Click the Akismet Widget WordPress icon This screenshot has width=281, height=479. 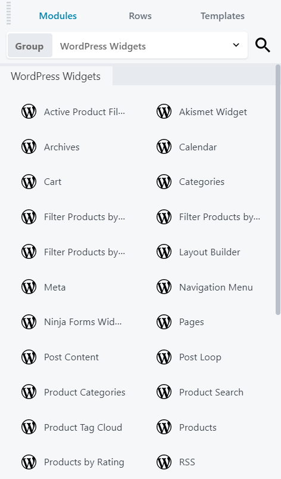coord(164,112)
